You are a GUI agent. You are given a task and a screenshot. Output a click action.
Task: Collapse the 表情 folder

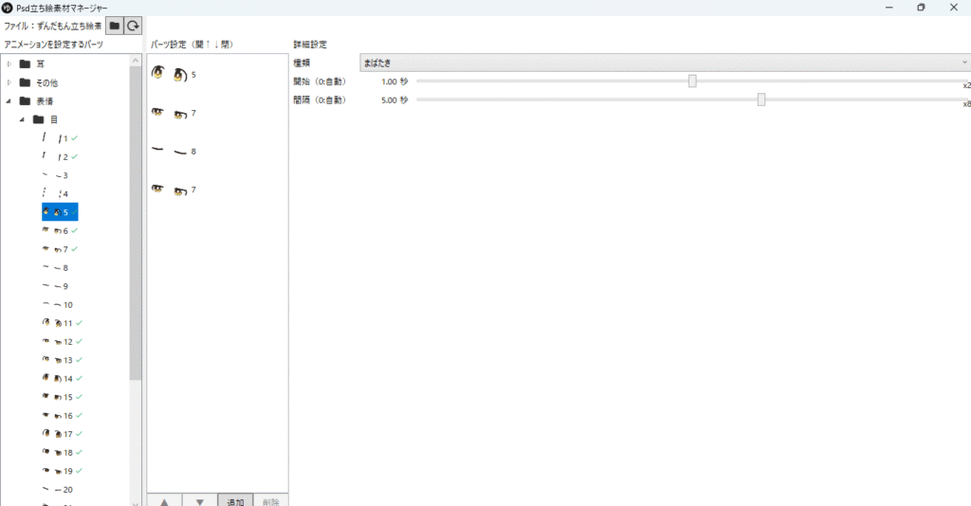[x=9, y=101]
